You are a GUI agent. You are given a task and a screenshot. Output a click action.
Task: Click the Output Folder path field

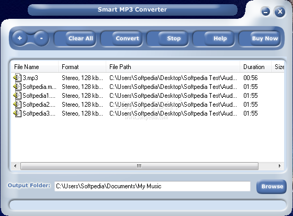[x=152, y=186]
